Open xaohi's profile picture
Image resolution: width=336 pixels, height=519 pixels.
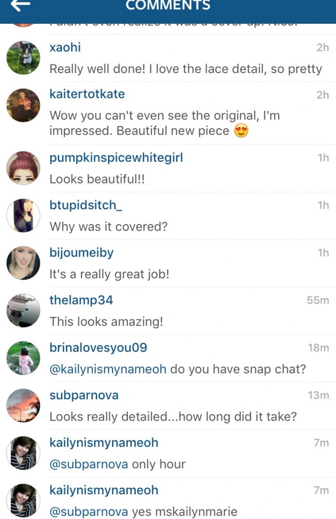(x=23, y=58)
